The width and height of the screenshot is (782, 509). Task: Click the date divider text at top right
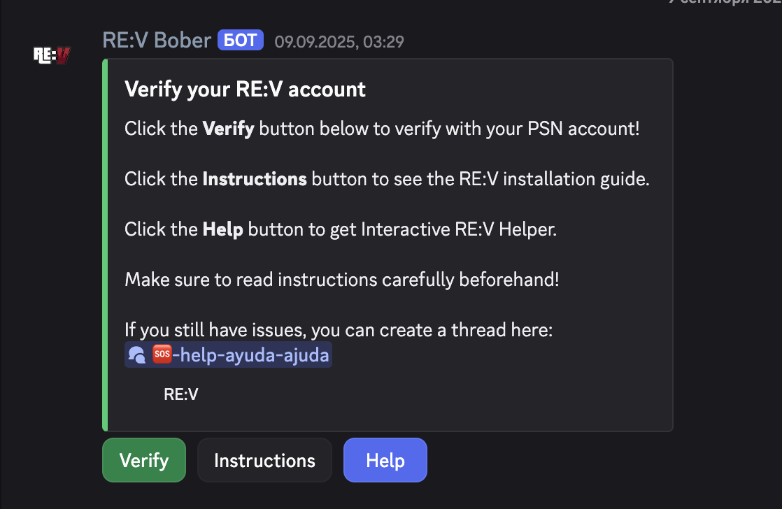pos(724,2)
